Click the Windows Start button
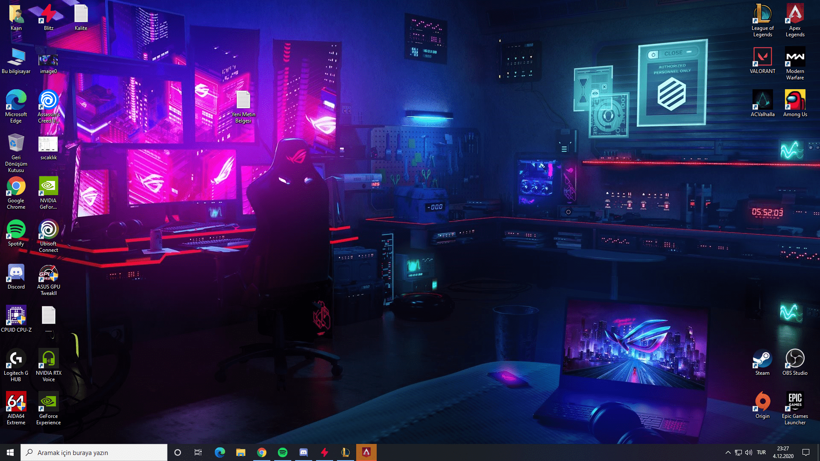 click(x=10, y=452)
